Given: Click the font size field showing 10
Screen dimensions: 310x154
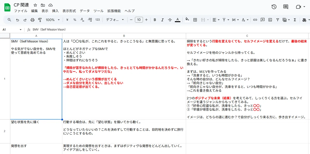Looking at the screenshot, I should click(139, 20).
